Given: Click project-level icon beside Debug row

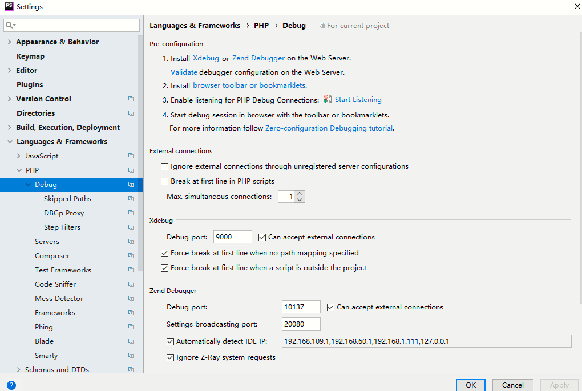Looking at the screenshot, I should point(131,185).
